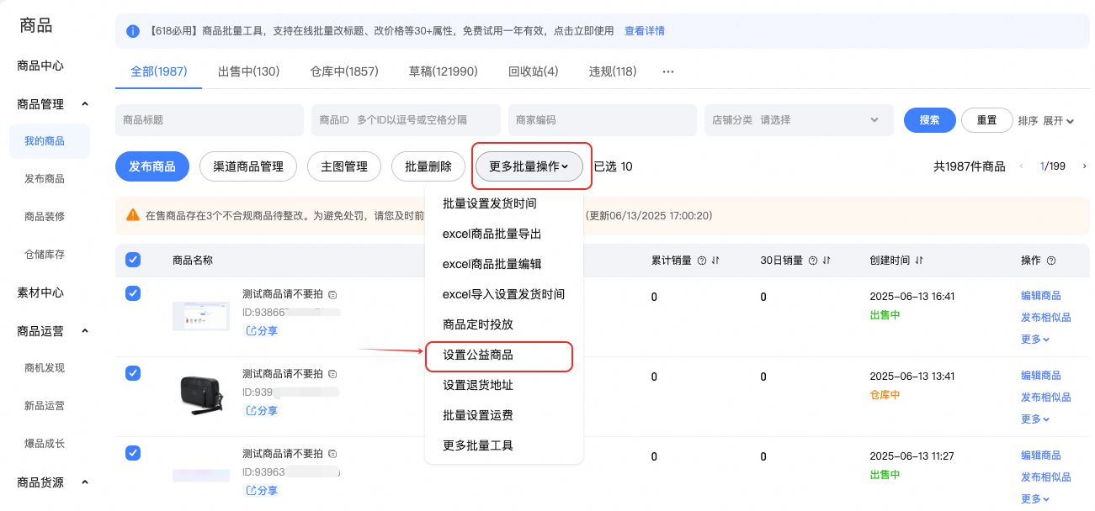Sort by 累计销量 using its sort arrows
The width and height of the screenshot is (1095, 511).
pyautogui.click(x=715, y=261)
